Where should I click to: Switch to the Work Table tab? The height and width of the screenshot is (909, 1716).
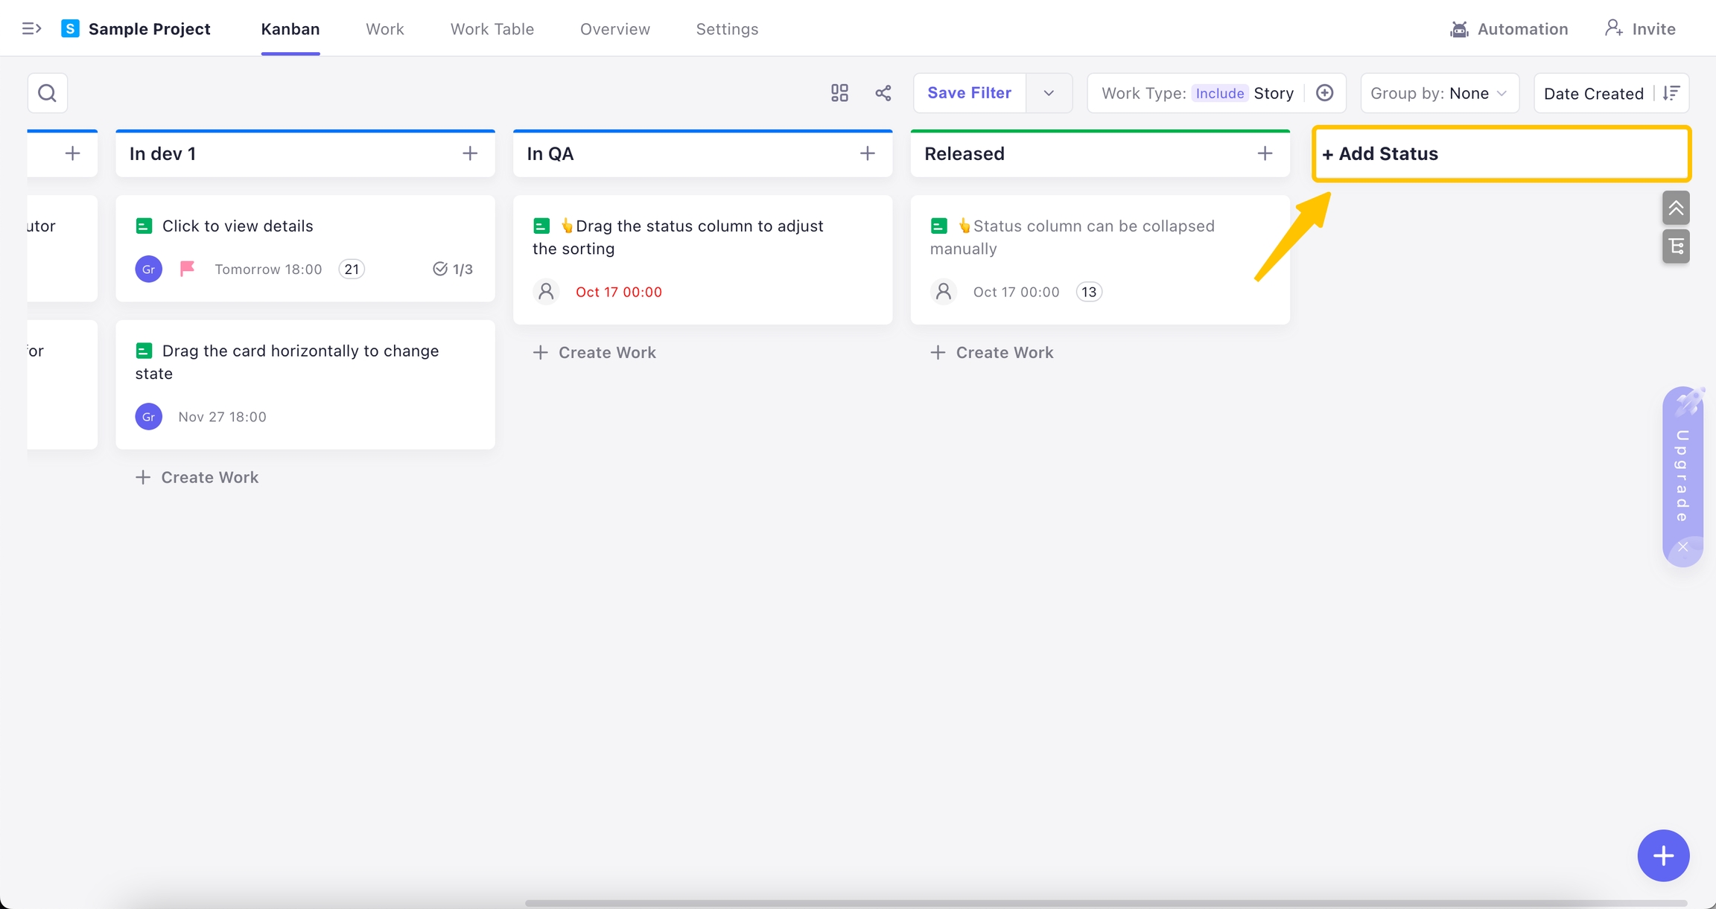point(492,29)
